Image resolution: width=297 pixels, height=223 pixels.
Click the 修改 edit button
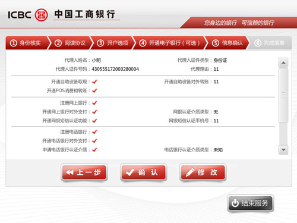pos(203,172)
